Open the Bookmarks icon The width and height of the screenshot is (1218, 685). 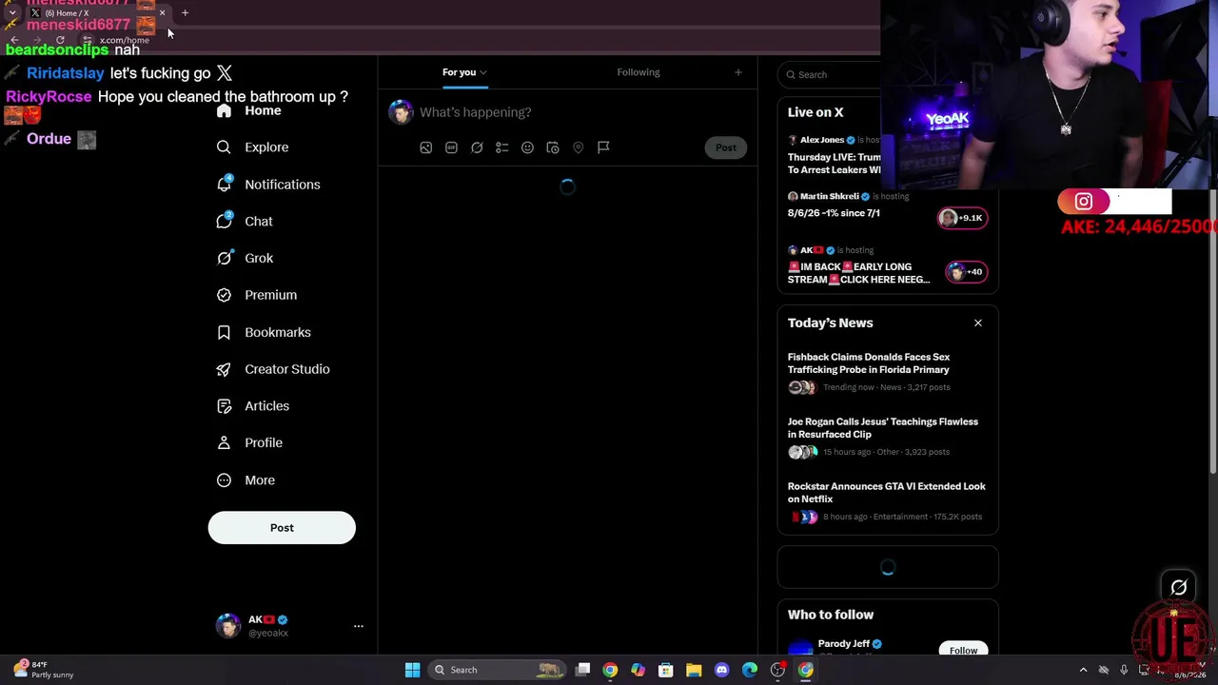[x=224, y=332]
